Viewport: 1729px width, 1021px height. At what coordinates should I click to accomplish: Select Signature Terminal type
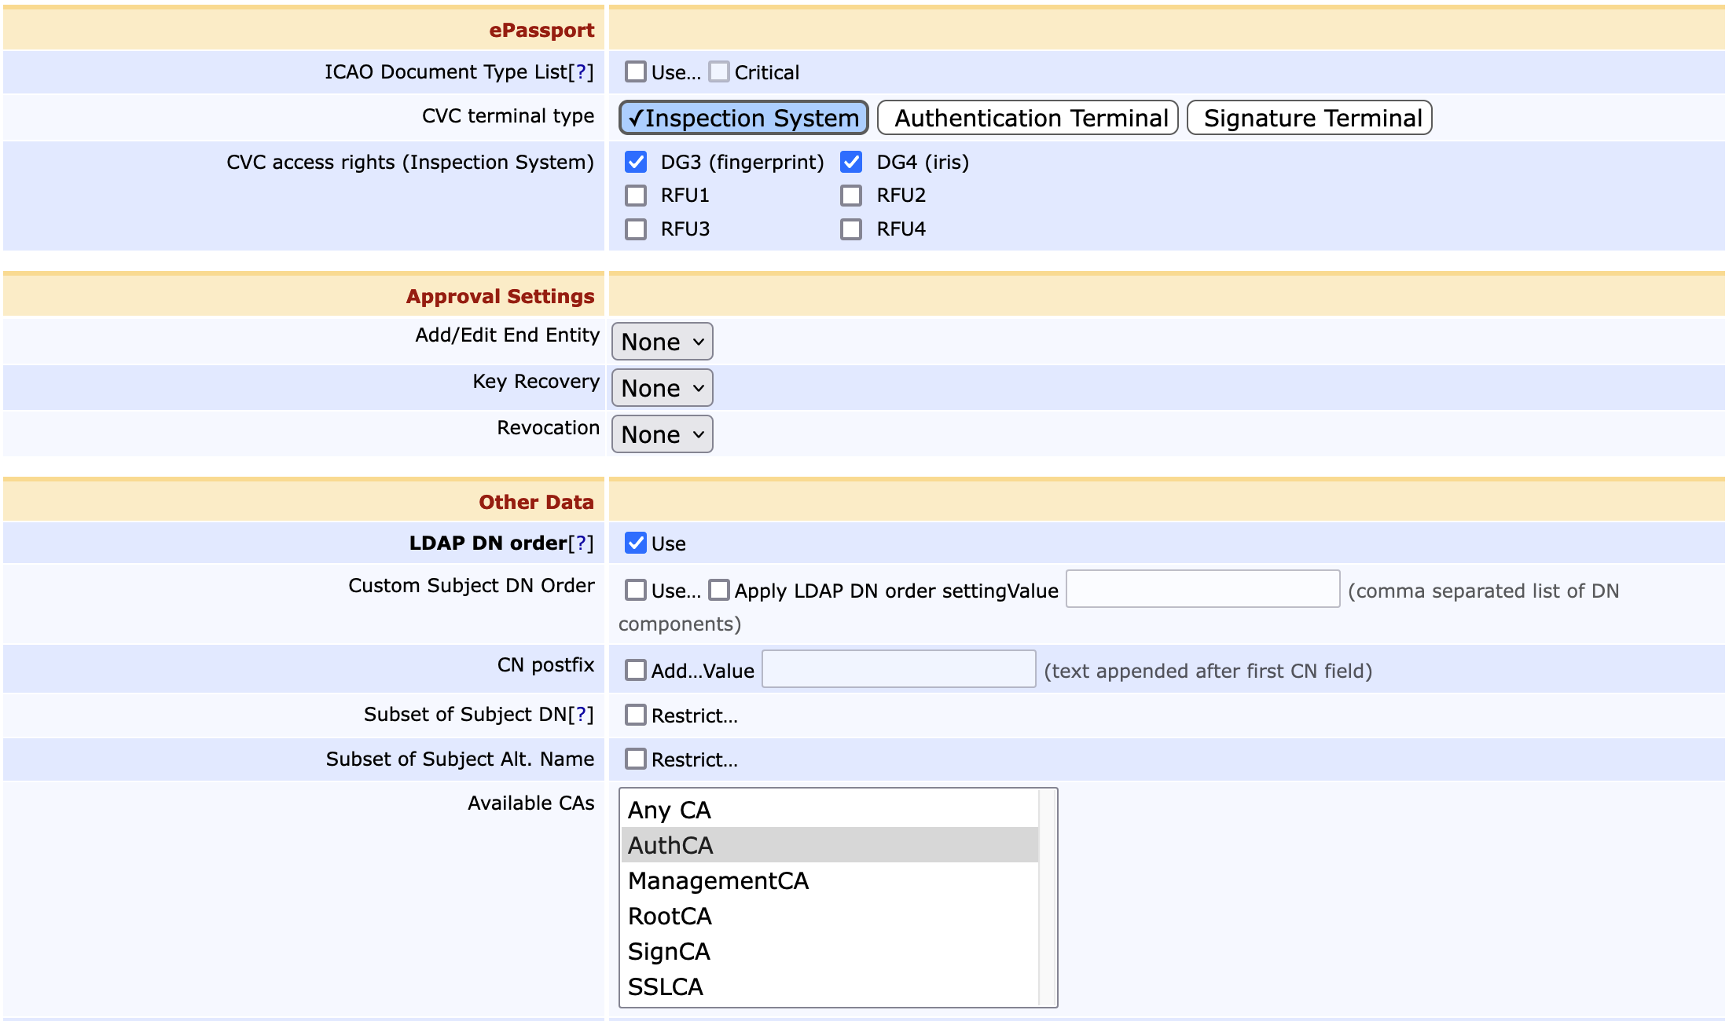[1309, 118]
